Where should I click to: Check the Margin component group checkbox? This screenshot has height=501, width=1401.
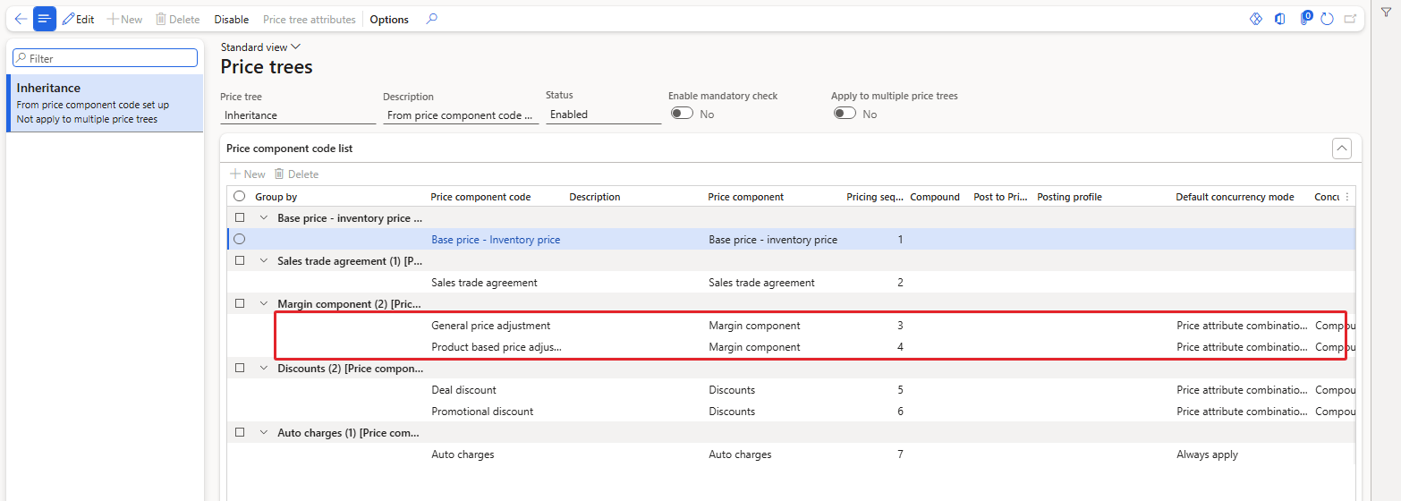[x=239, y=303]
